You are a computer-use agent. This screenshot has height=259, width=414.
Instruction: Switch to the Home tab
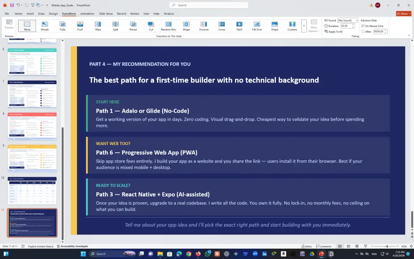tap(18, 14)
